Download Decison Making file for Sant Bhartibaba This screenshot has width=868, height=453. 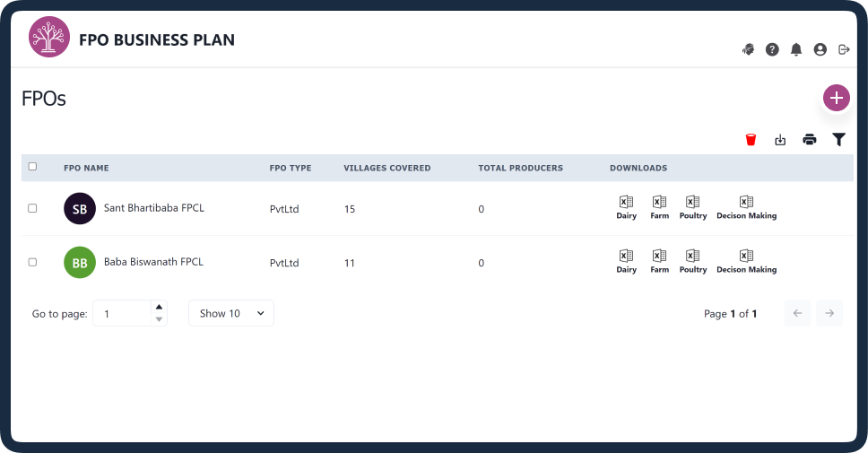pyautogui.click(x=746, y=208)
